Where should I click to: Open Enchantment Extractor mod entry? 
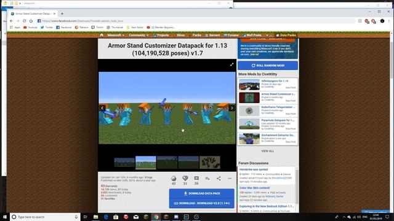click(268, 139)
